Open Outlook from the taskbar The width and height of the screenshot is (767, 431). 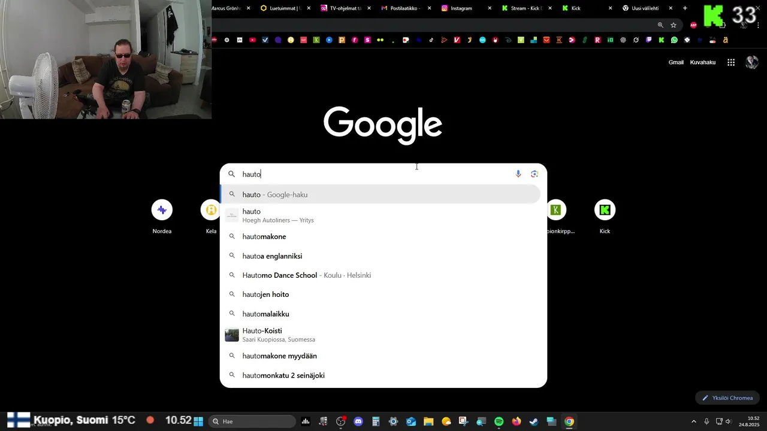click(x=411, y=421)
